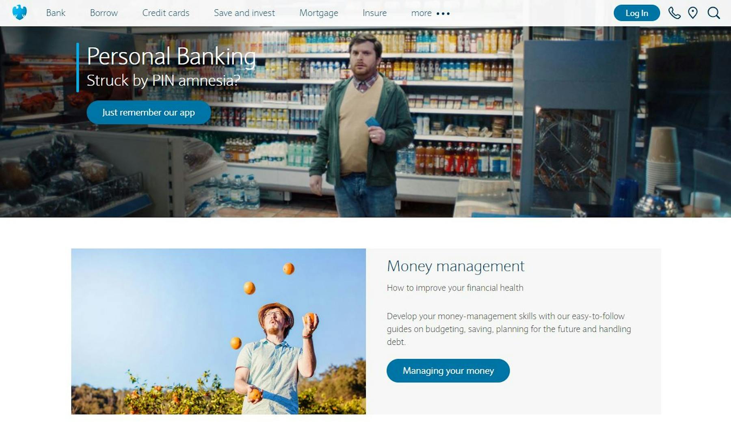The width and height of the screenshot is (731, 430).
Task: Click the juggling oranges image
Action: [218, 331]
